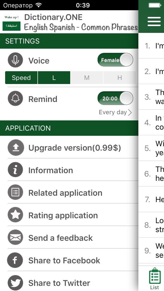Tap the Dictionary.ONE title
The width and height of the screenshot is (164, 291).
click(x=53, y=17)
